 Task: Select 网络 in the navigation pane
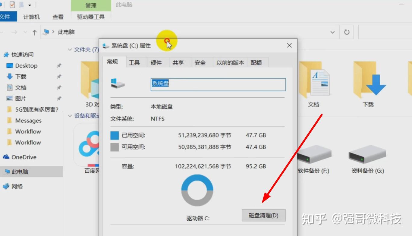tap(17, 186)
